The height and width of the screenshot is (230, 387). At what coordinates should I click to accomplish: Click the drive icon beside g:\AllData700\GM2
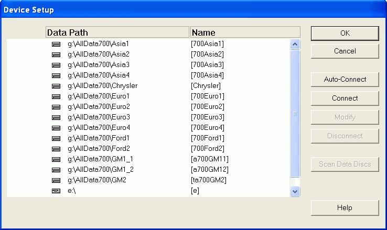56,180
